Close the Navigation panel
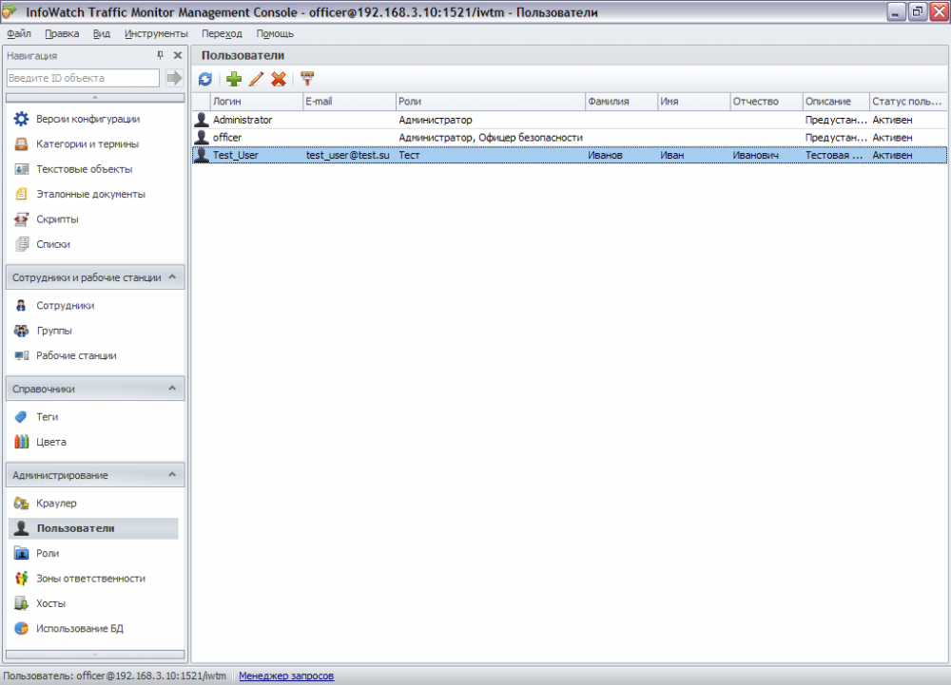Screen dimensions: 951x685 pos(178,55)
